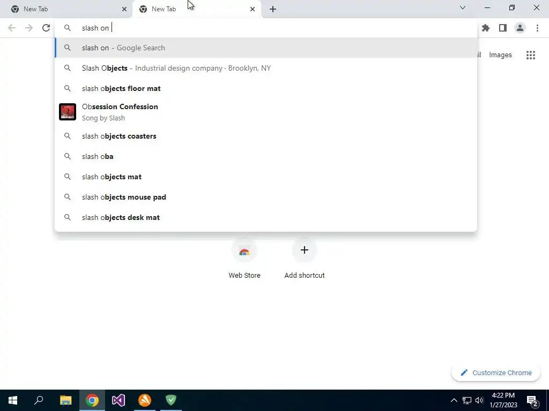The width and height of the screenshot is (549, 411).
Task: Open Chrome three-dot menu
Action: tap(537, 28)
